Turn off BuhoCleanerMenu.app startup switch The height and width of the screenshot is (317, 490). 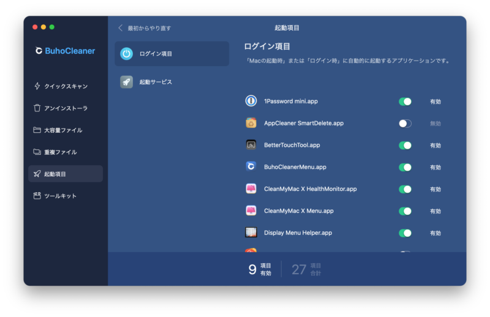coord(405,167)
